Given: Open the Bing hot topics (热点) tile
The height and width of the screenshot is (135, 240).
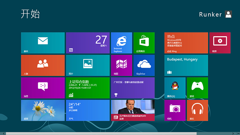Looking at the screenshot, I should 186,43.
